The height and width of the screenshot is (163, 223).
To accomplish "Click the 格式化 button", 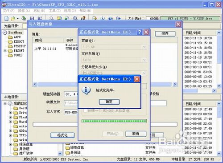I will pos(62,135).
